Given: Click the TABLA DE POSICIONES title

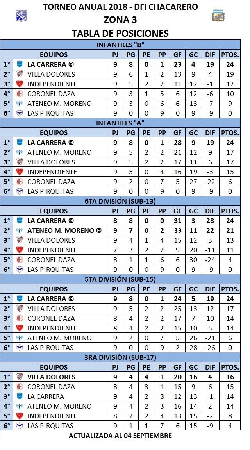Looking at the screenshot, I should point(120,34).
